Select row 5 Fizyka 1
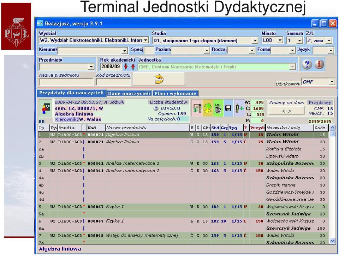 183,206
